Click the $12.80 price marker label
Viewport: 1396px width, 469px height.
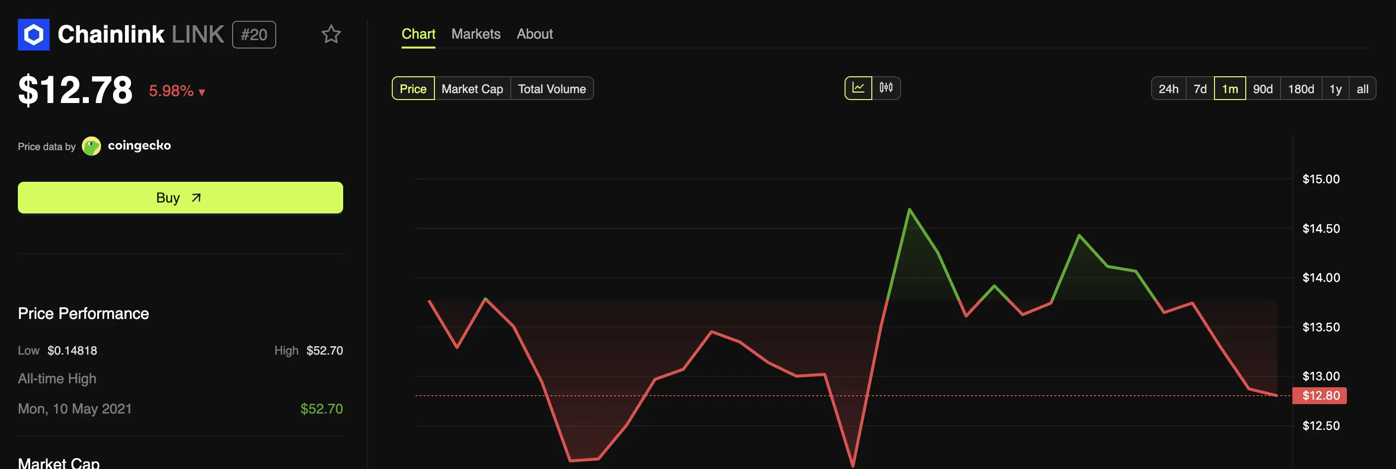pos(1320,395)
